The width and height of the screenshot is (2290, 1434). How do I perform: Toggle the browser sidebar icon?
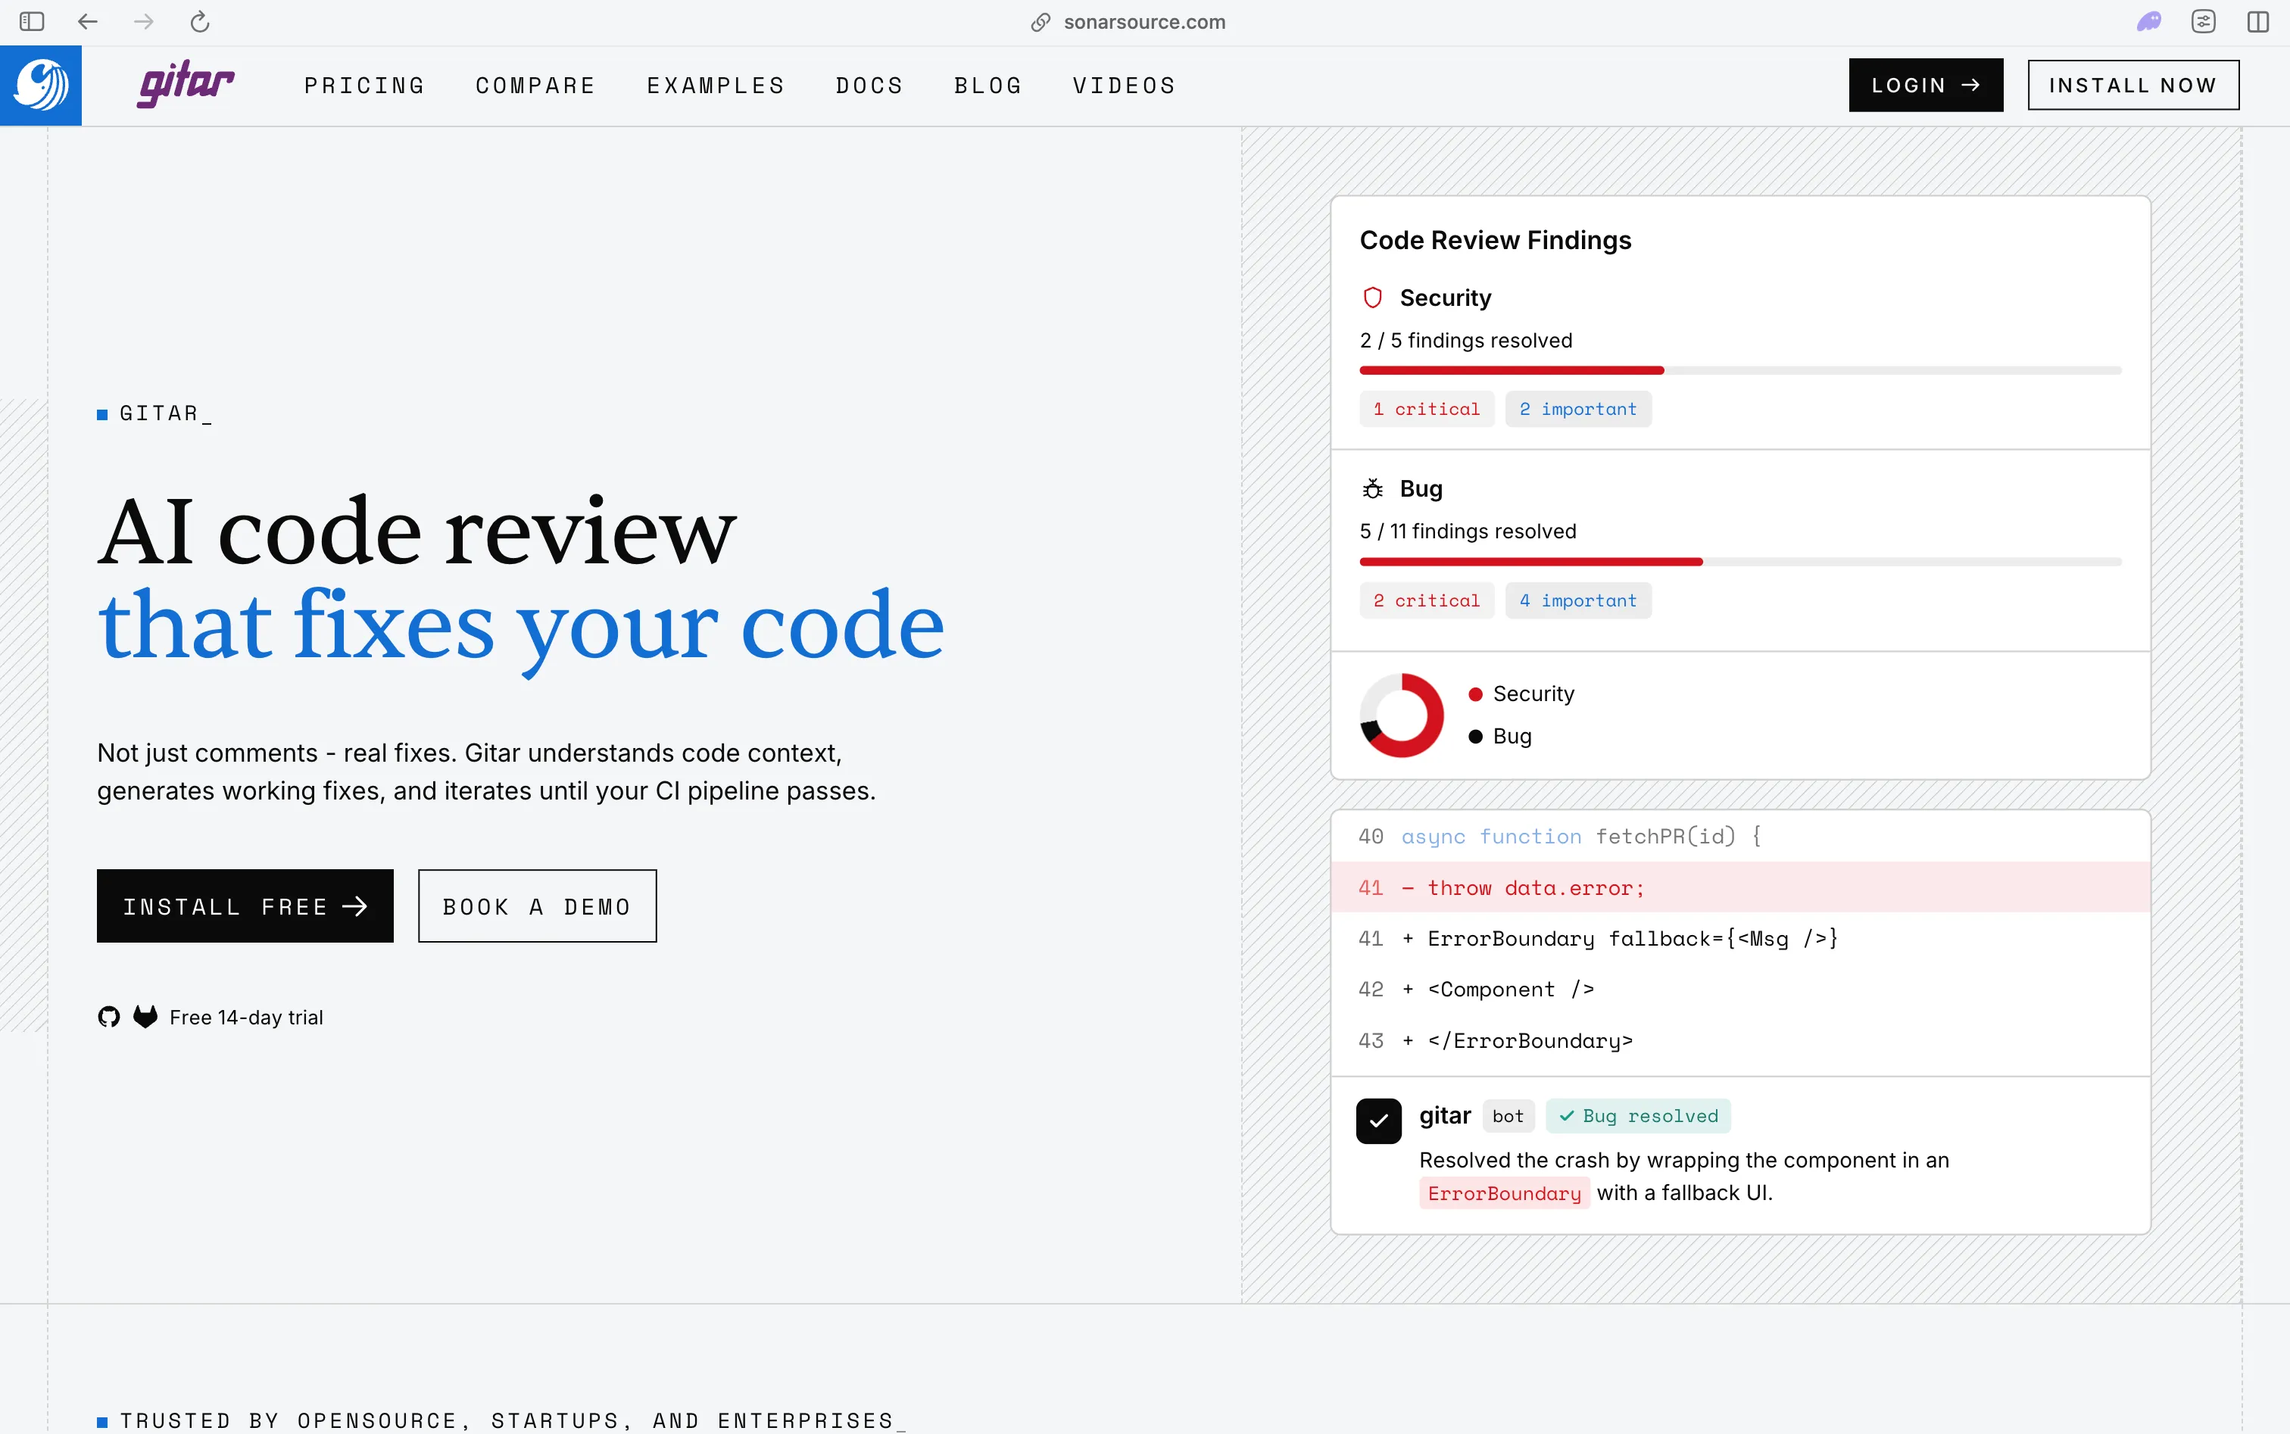click(x=33, y=22)
